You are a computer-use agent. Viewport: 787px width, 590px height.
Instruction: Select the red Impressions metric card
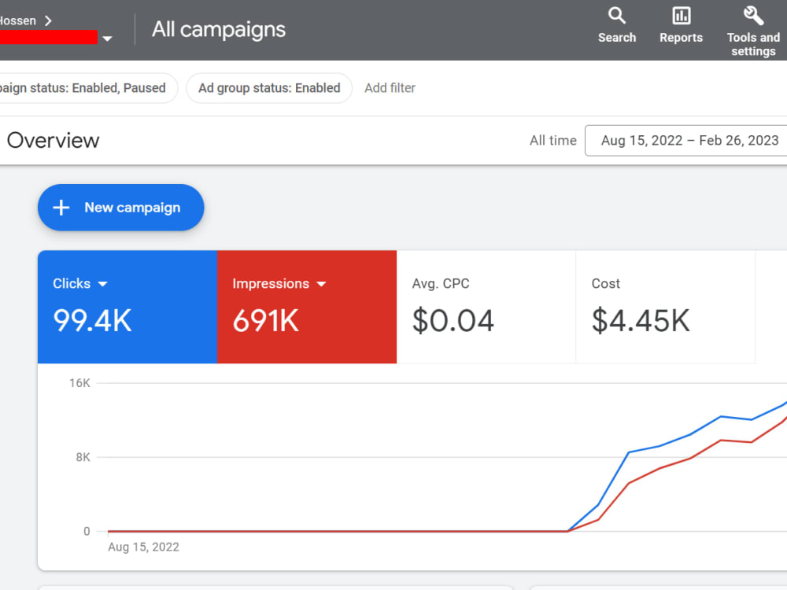(x=307, y=307)
